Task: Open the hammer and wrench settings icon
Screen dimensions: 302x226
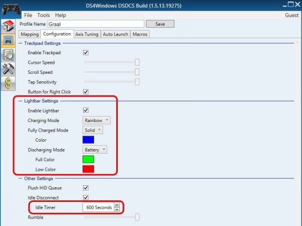Action: 8,69
